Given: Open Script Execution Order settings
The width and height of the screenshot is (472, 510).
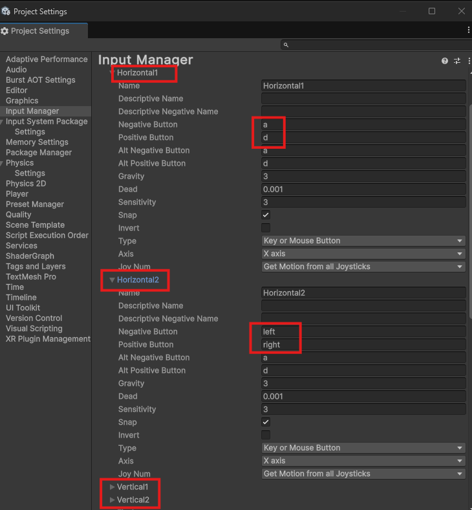Looking at the screenshot, I should coord(47,236).
